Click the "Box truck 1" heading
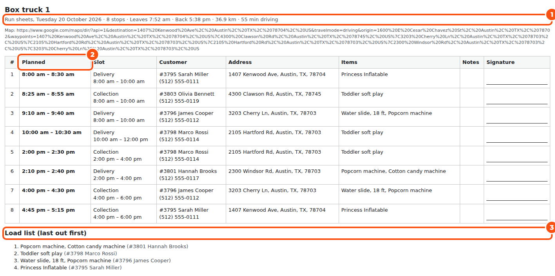Image resolution: width=555 pixels, height=276 pixels. [27, 10]
